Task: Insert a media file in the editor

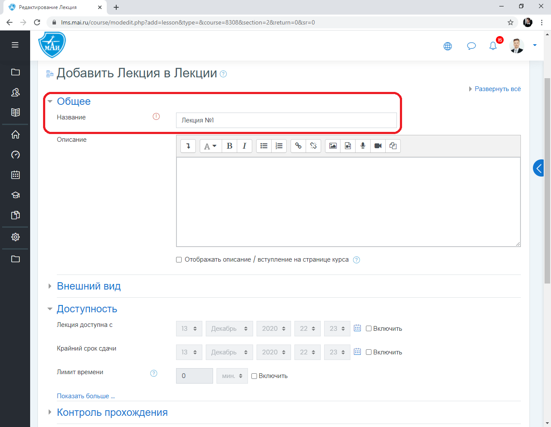Action: pos(348,146)
